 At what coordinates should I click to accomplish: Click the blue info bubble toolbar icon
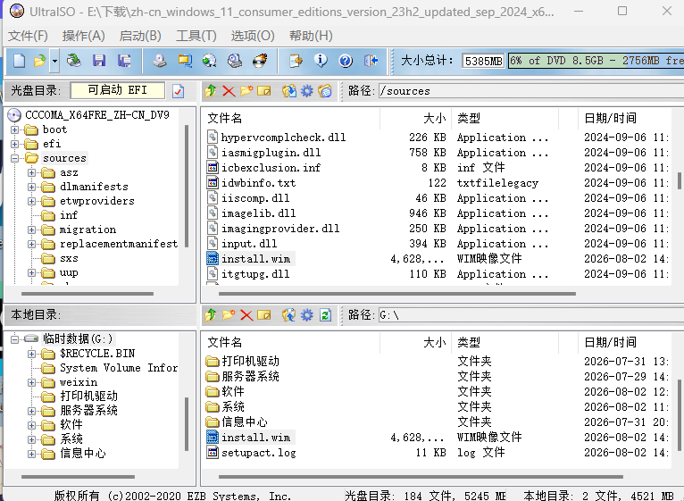tap(321, 61)
